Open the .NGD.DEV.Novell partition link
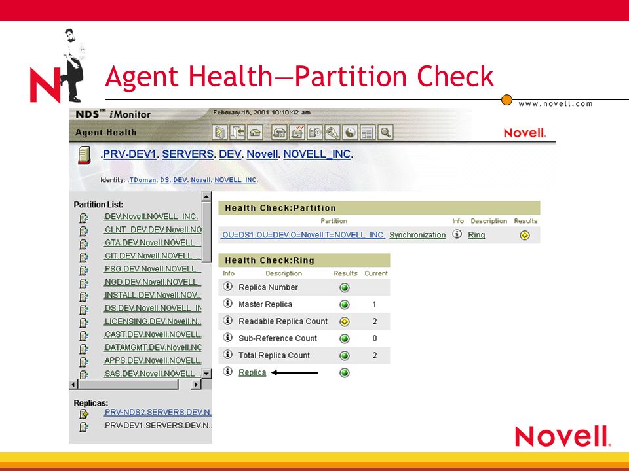The height and width of the screenshot is (471, 629). point(152,282)
